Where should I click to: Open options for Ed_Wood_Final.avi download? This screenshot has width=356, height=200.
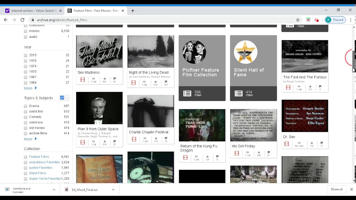pos(113,190)
